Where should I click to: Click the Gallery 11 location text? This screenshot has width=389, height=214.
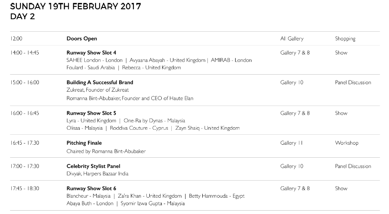291,143
